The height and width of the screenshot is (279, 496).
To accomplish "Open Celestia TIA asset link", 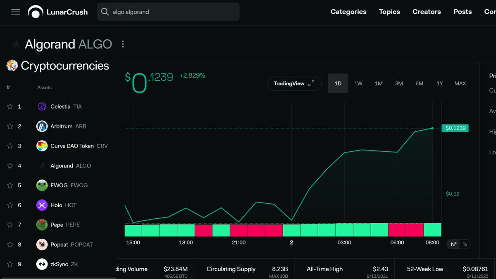I will pyautogui.click(x=66, y=107).
